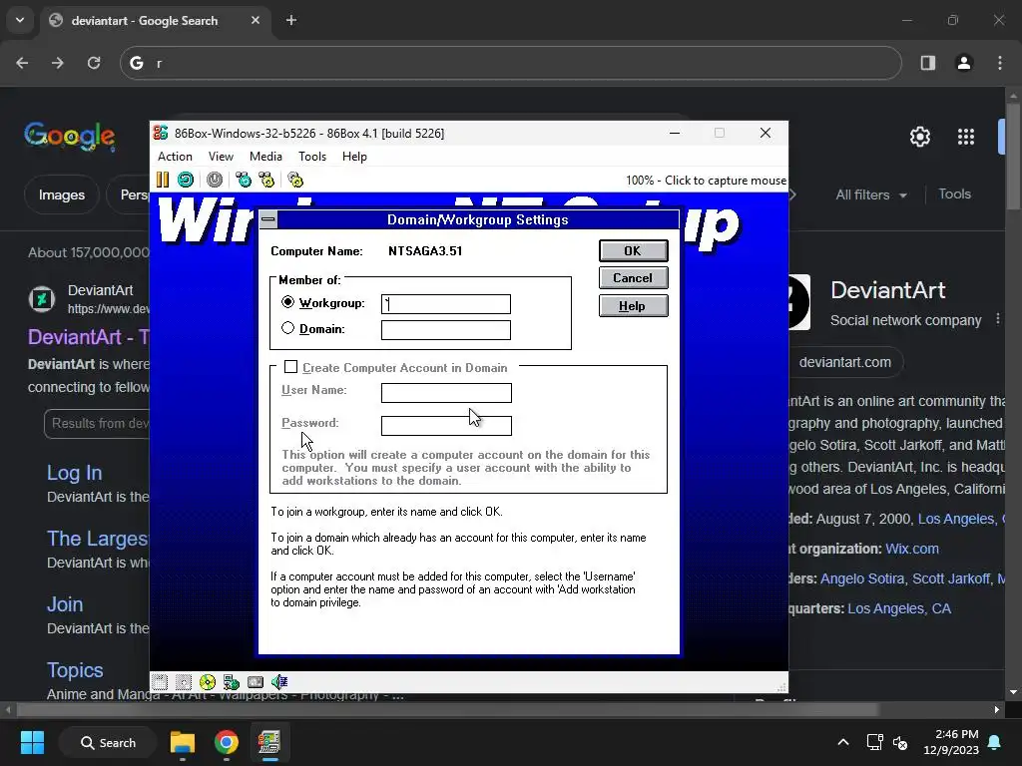Go forward in Chrome
This screenshot has width=1022, height=766.
pyautogui.click(x=58, y=63)
